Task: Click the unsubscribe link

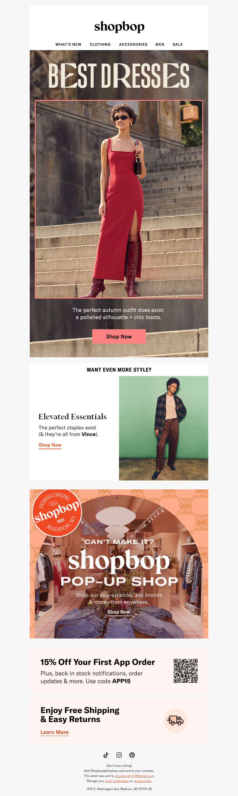Action: (x=143, y=781)
